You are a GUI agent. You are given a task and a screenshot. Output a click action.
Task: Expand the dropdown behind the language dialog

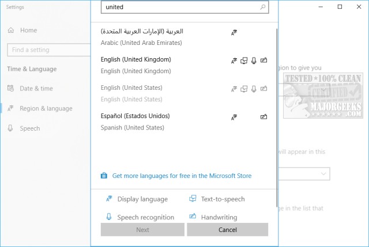click(x=323, y=174)
